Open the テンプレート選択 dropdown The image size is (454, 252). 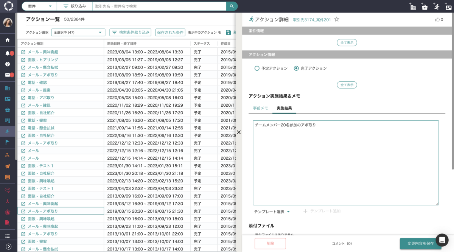coord(272,212)
